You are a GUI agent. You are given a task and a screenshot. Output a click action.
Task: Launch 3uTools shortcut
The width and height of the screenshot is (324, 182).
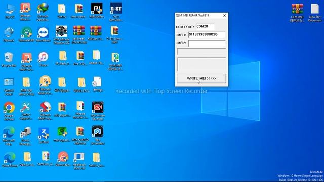44,135
